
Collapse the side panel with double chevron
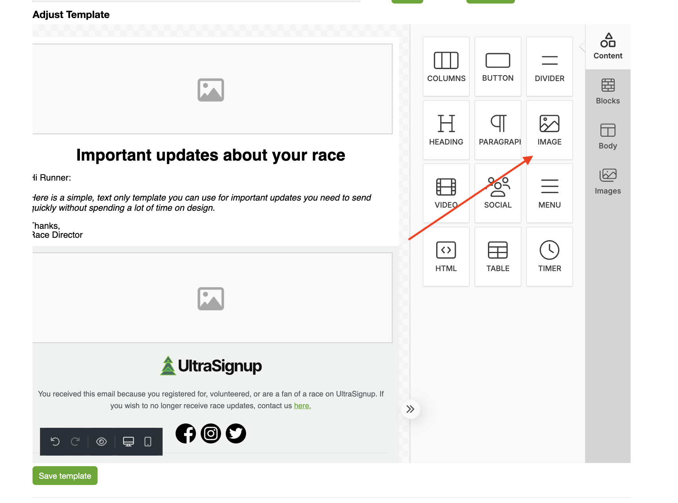tap(410, 409)
